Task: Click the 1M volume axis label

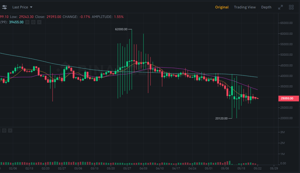Action: [282, 154]
